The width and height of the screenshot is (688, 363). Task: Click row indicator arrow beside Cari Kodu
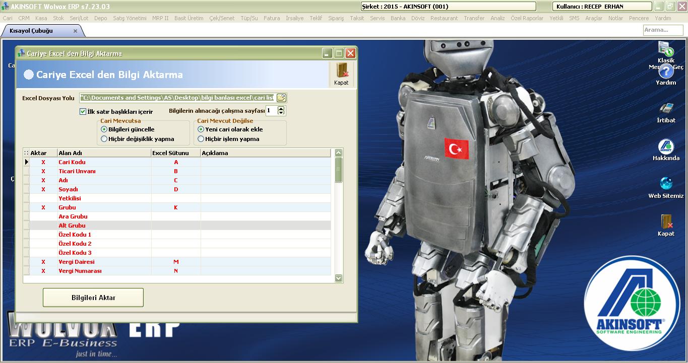click(x=26, y=162)
